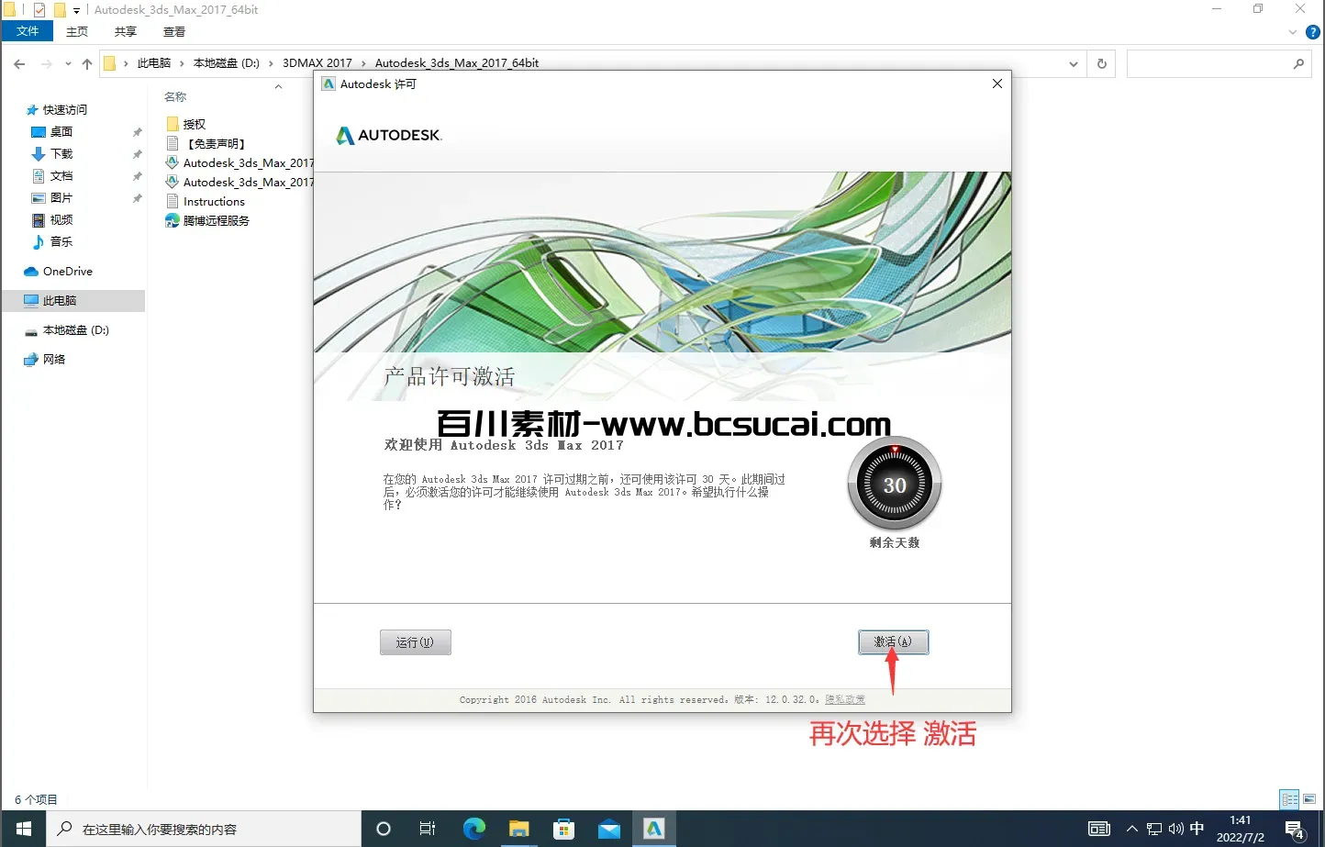Switch to the 查看 ribbon tab
Image resolution: width=1325 pixels, height=847 pixels.
[174, 31]
